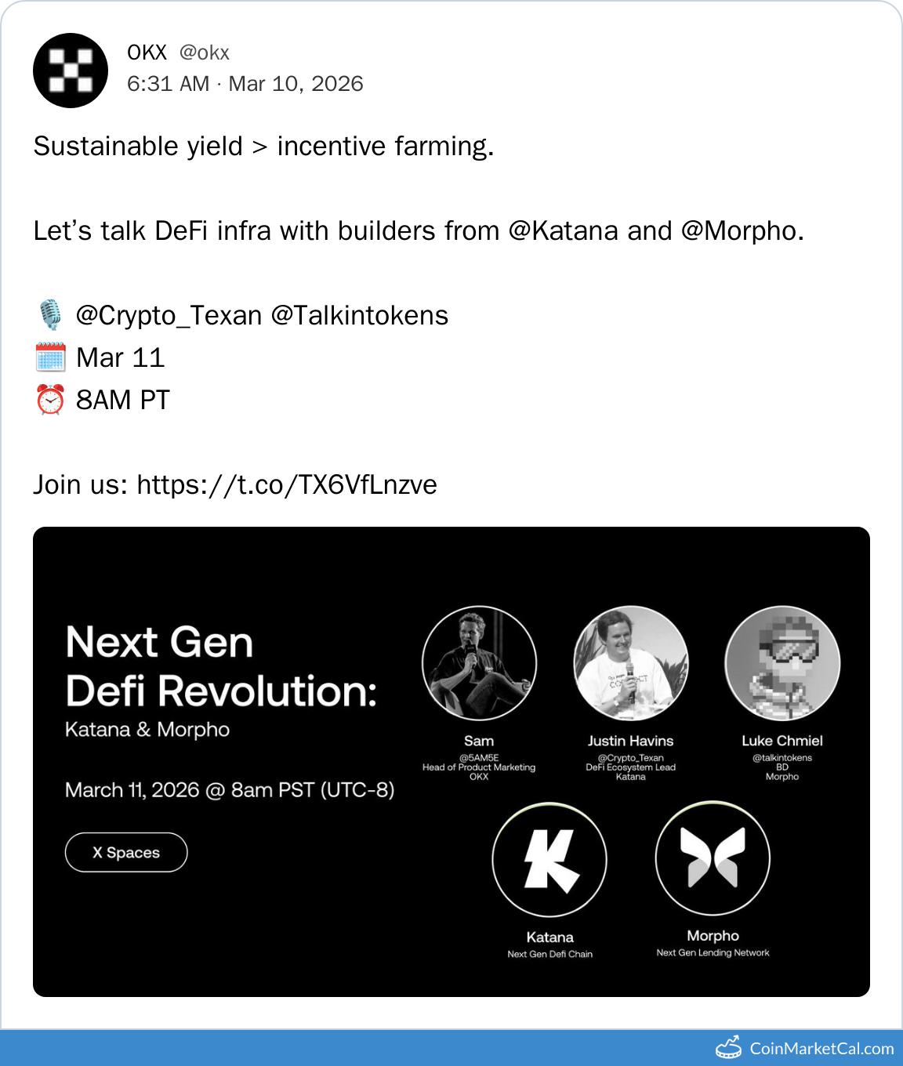Click Sam's circular speaker photo
Viewport: 903px width, 1066px height.
(479, 663)
